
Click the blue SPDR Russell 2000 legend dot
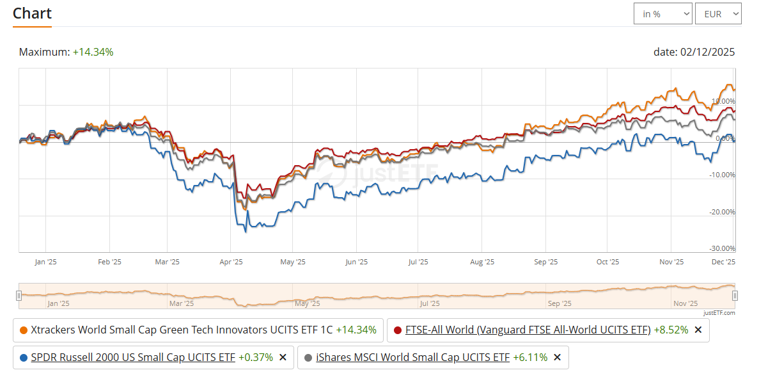(x=24, y=358)
